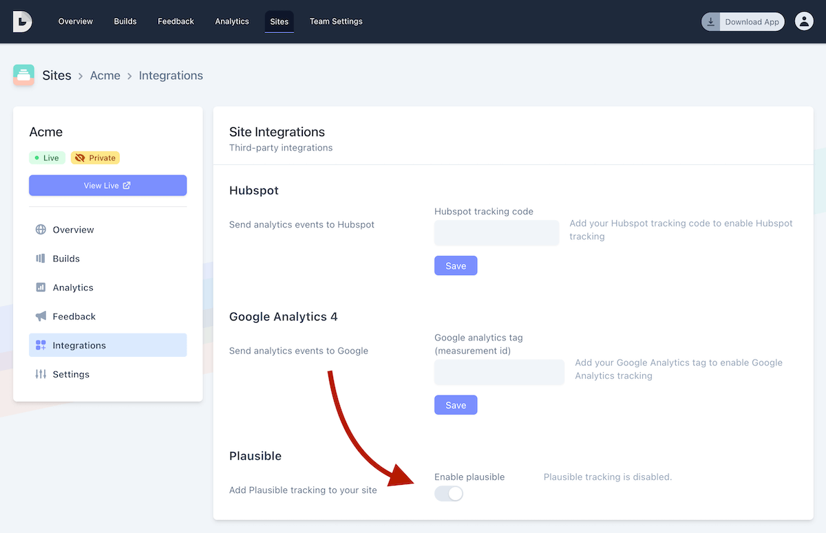
Task: Click the Sites archive icon in the breadcrumb
Action: point(23,75)
